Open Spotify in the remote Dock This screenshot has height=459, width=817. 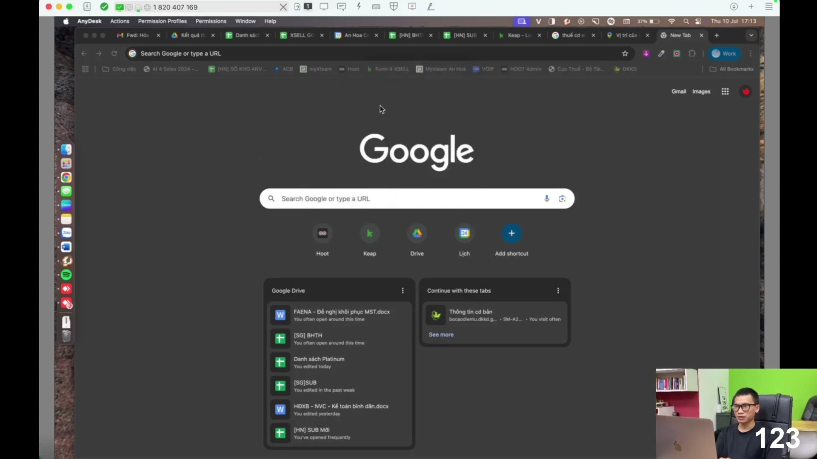[66, 275]
